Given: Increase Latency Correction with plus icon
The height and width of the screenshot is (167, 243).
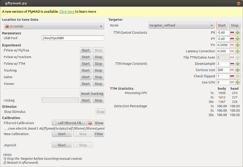Looking at the screenshot, I should [x=238, y=51].
